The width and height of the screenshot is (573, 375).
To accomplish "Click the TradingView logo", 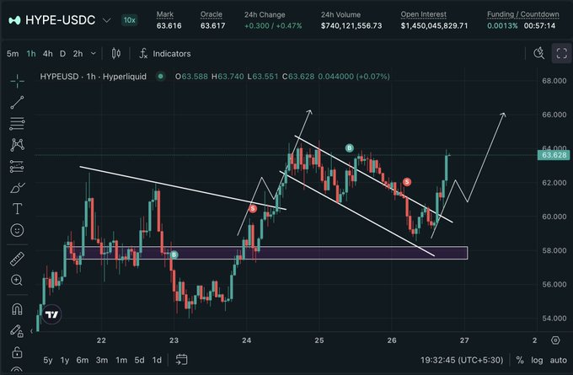I will point(51,314).
